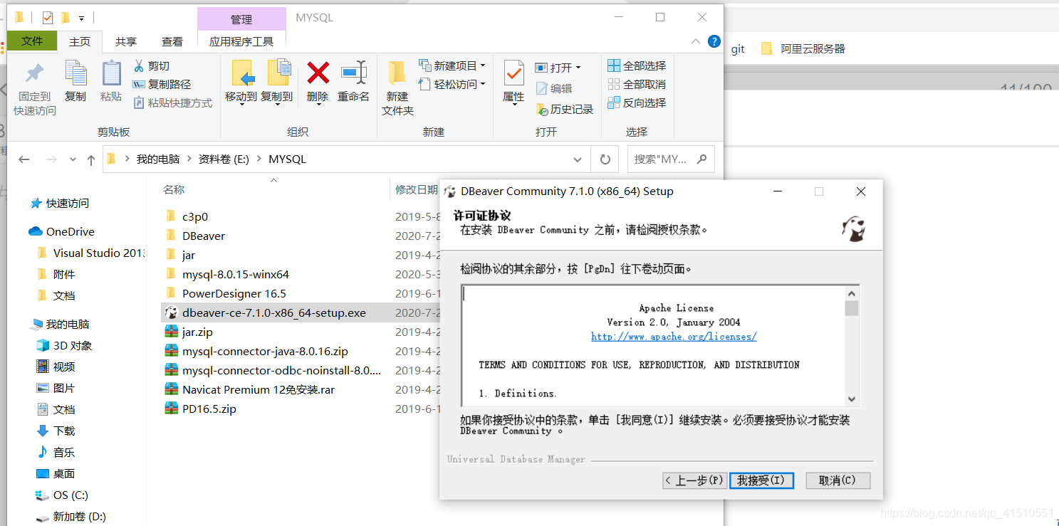Switch to the 查看 ribbon tab
Screen dimensions: 1059x526
[x=172, y=41]
